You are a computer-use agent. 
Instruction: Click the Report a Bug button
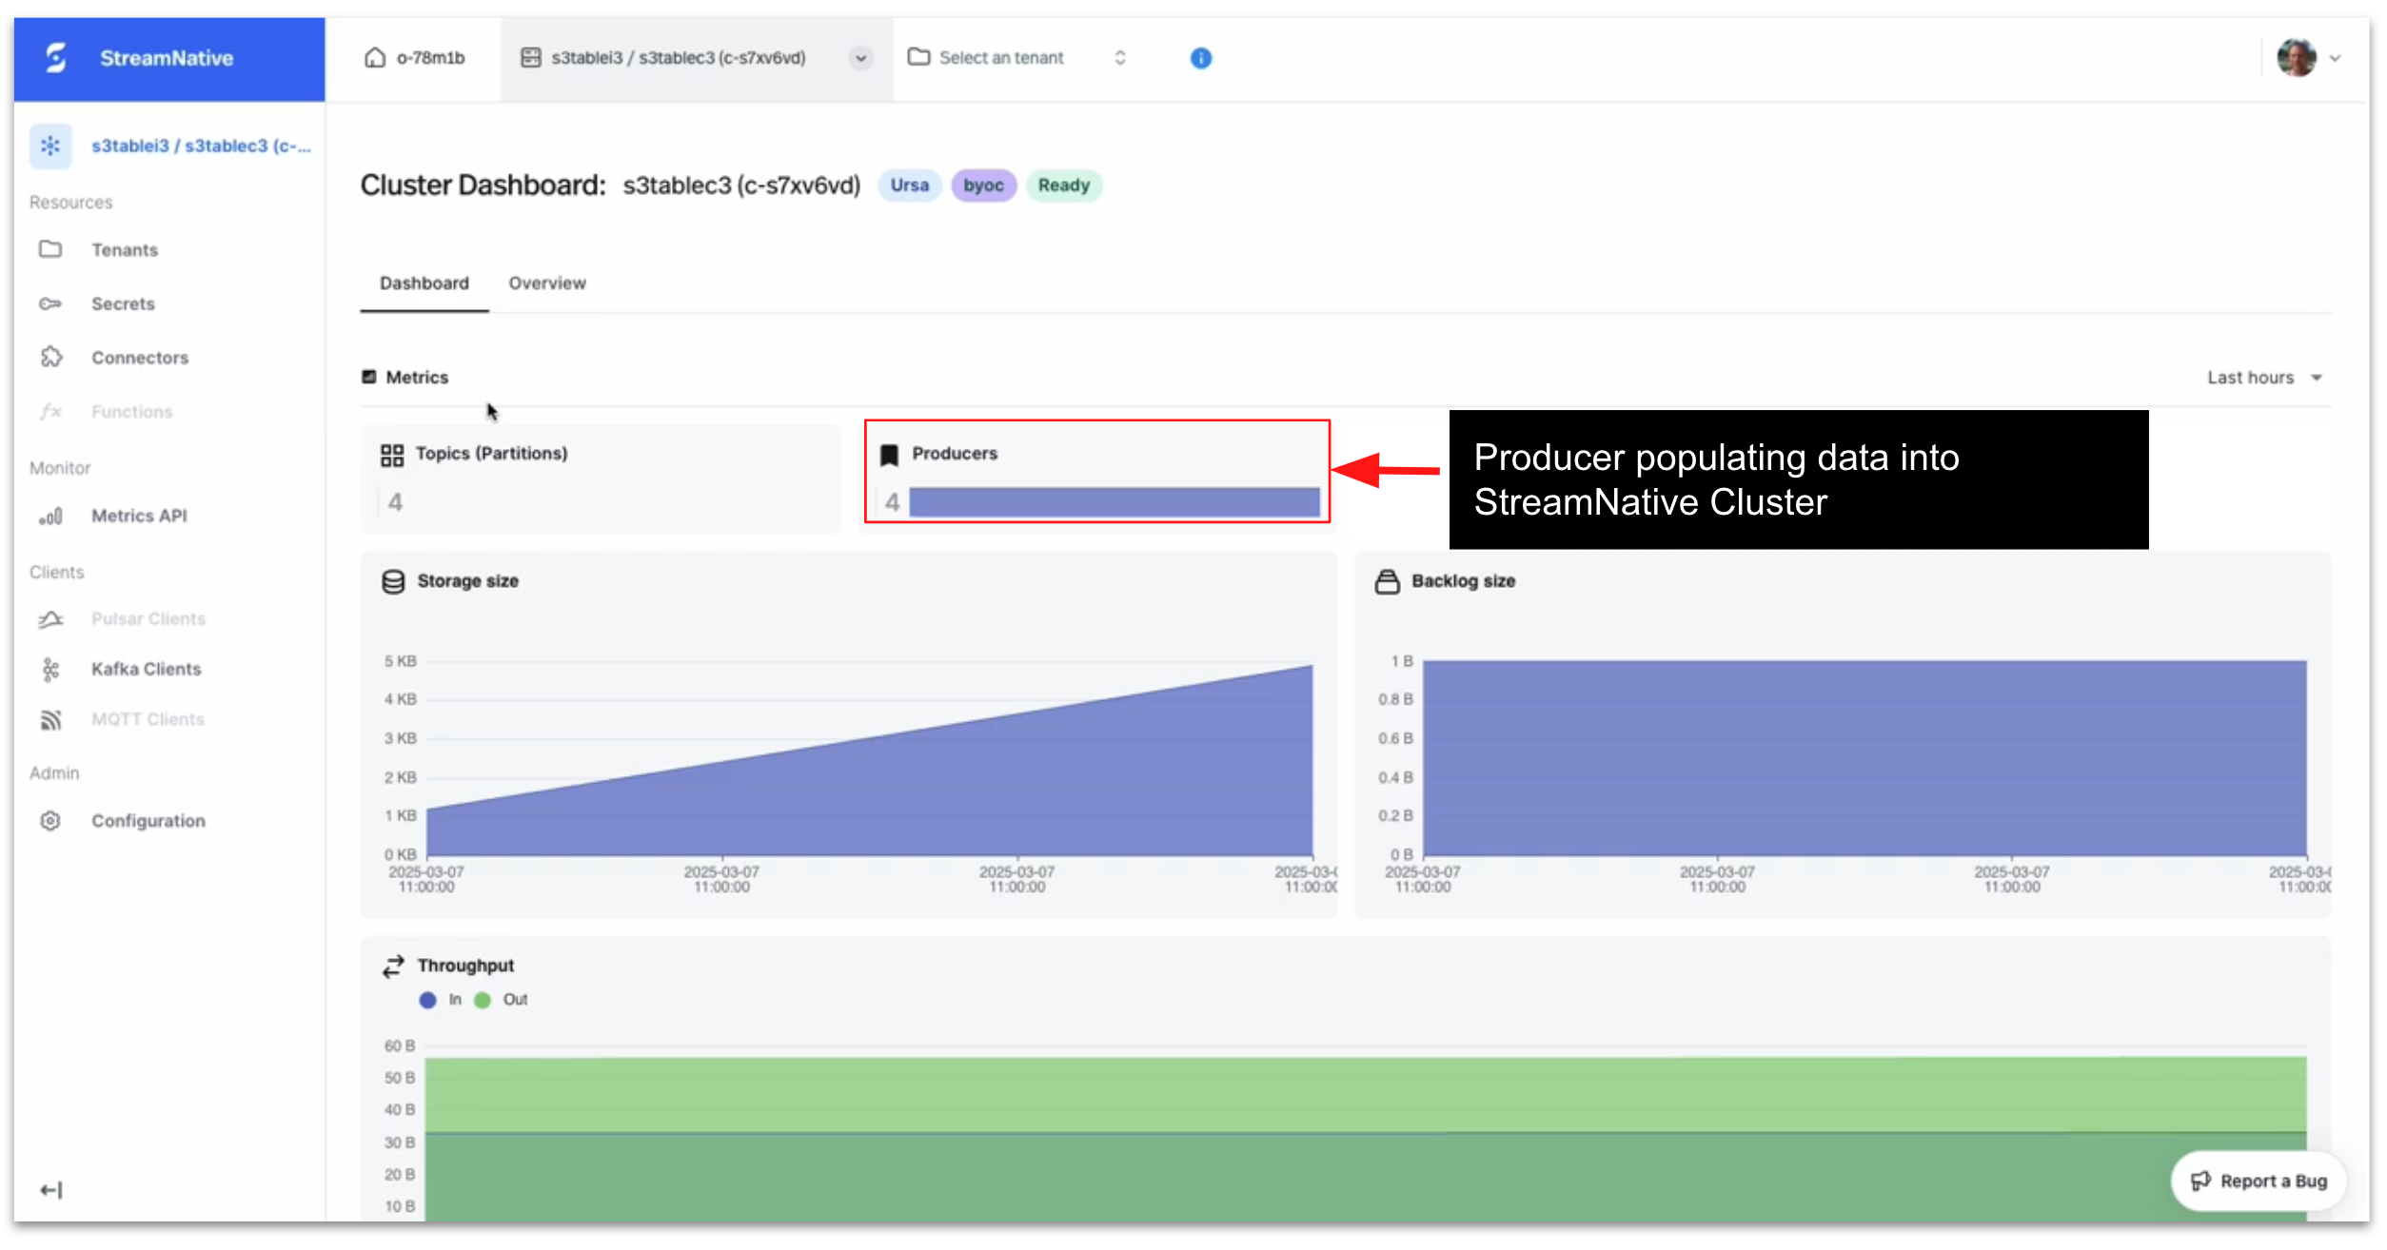coord(2260,1181)
